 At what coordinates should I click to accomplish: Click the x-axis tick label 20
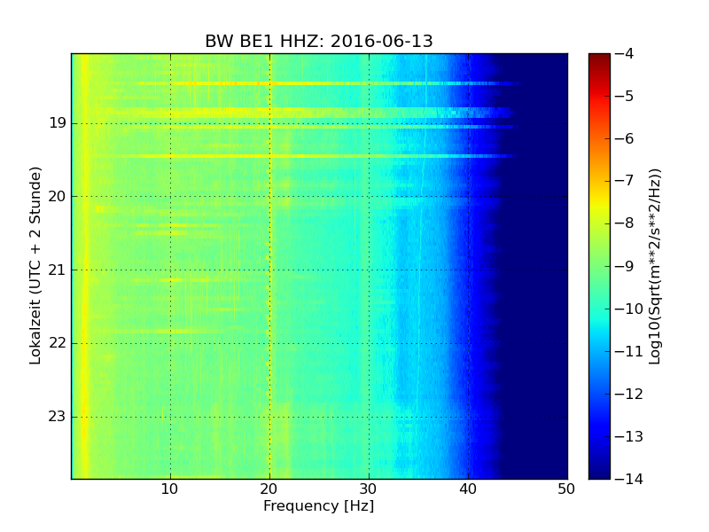click(269, 489)
